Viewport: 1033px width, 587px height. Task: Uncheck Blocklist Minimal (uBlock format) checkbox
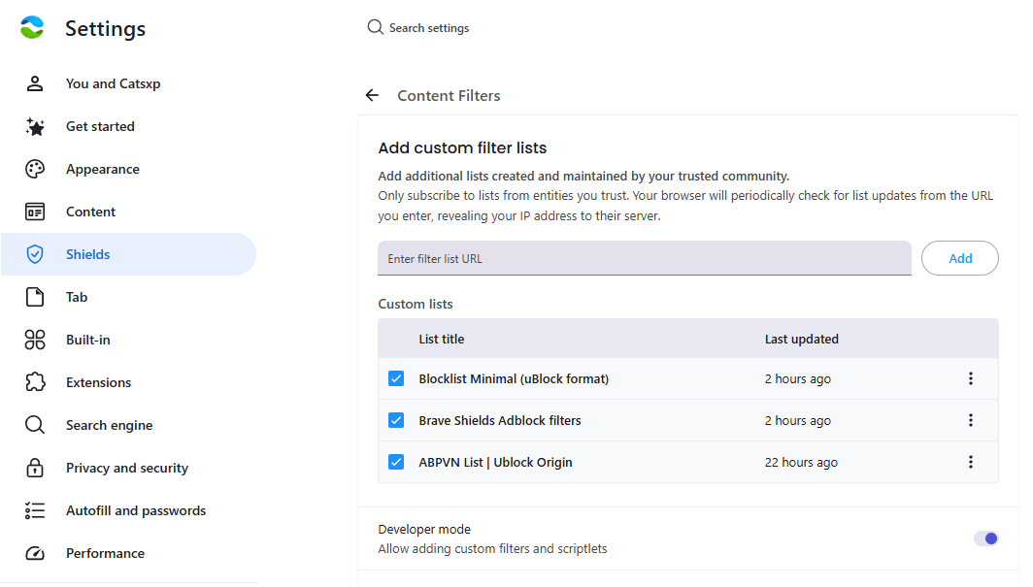click(396, 378)
